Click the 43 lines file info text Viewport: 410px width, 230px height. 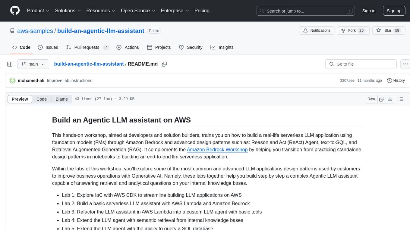pos(104,99)
